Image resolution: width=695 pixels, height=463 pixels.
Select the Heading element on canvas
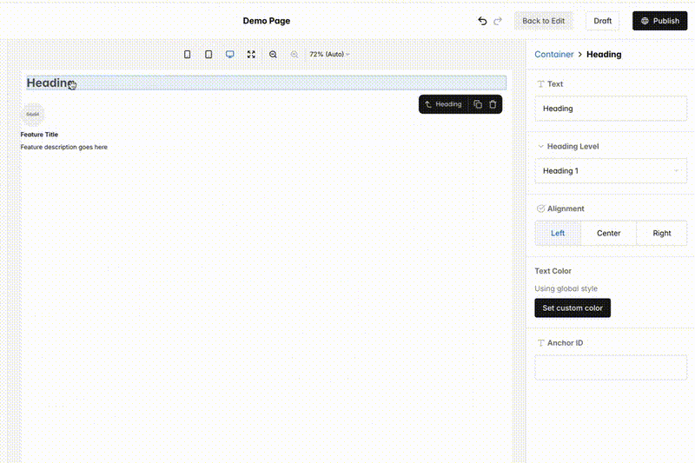pos(266,83)
